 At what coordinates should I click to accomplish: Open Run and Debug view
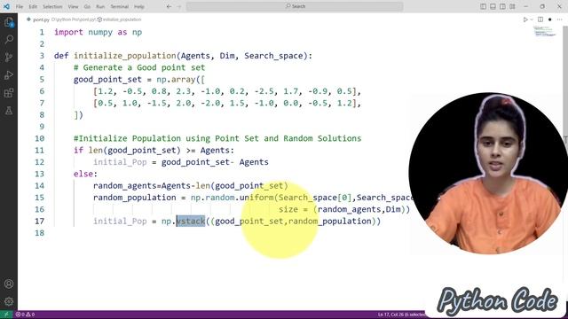click(x=9, y=74)
